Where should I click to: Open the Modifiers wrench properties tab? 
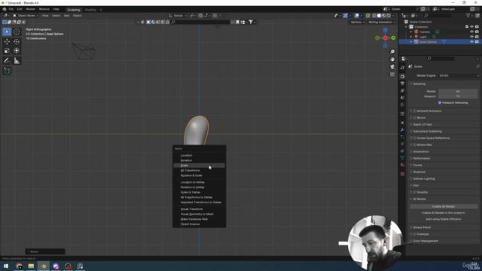402,129
